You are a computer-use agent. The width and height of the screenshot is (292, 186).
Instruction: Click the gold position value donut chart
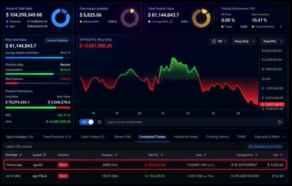pos(201,18)
